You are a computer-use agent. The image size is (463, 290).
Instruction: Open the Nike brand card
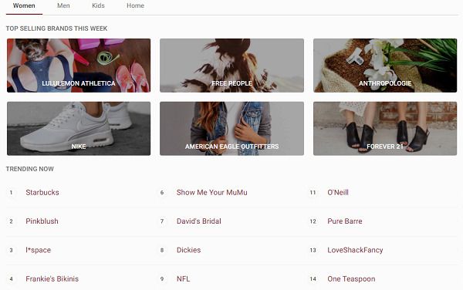[x=79, y=129]
